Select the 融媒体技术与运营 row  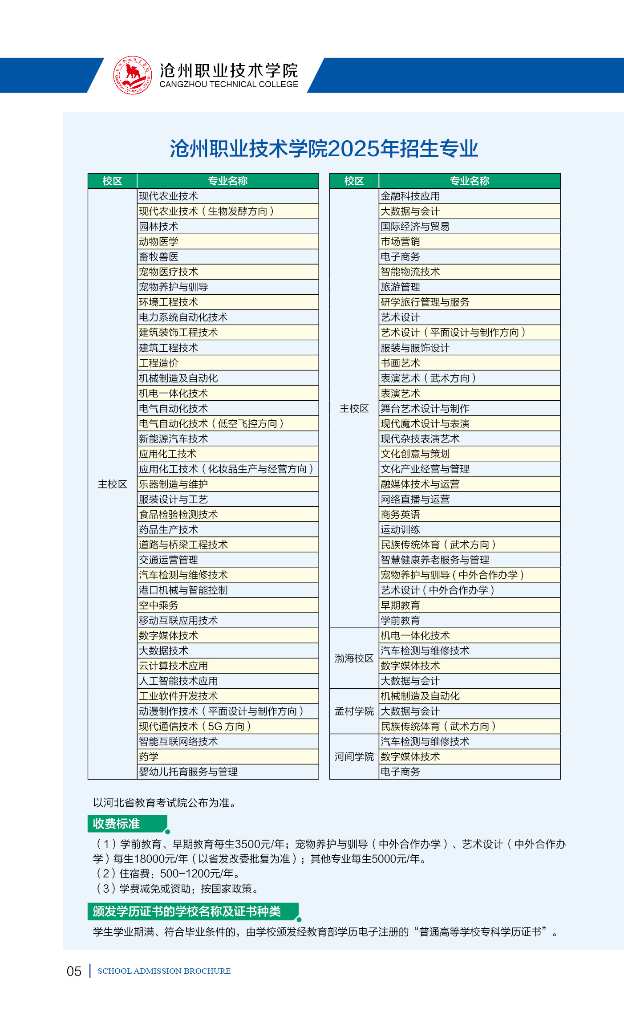pyautogui.click(x=470, y=484)
